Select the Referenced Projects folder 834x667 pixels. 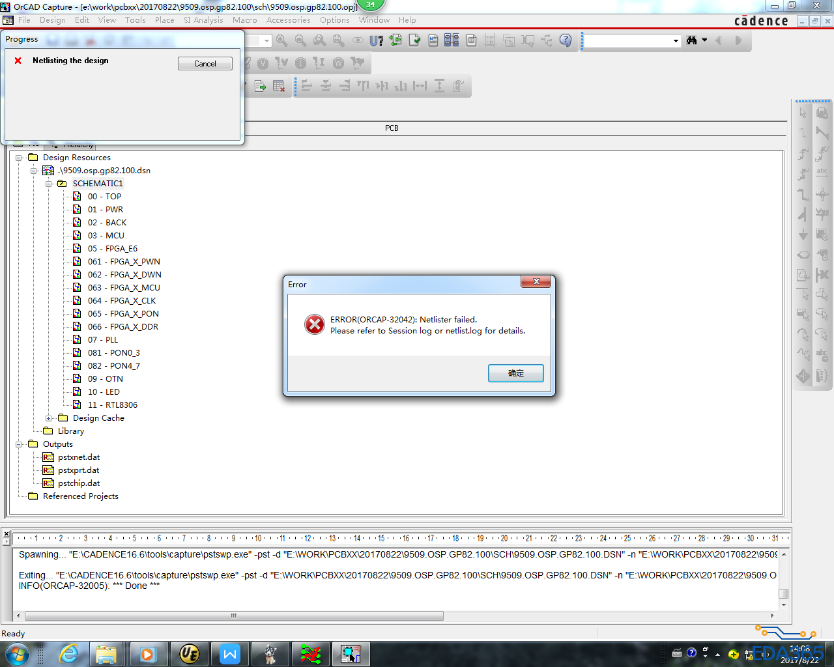coord(81,496)
